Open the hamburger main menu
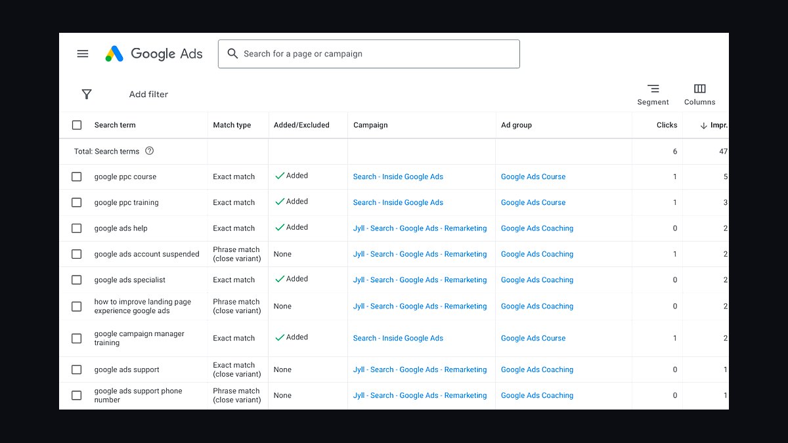The height and width of the screenshot is (443, 788). click(x=83, y=54)
